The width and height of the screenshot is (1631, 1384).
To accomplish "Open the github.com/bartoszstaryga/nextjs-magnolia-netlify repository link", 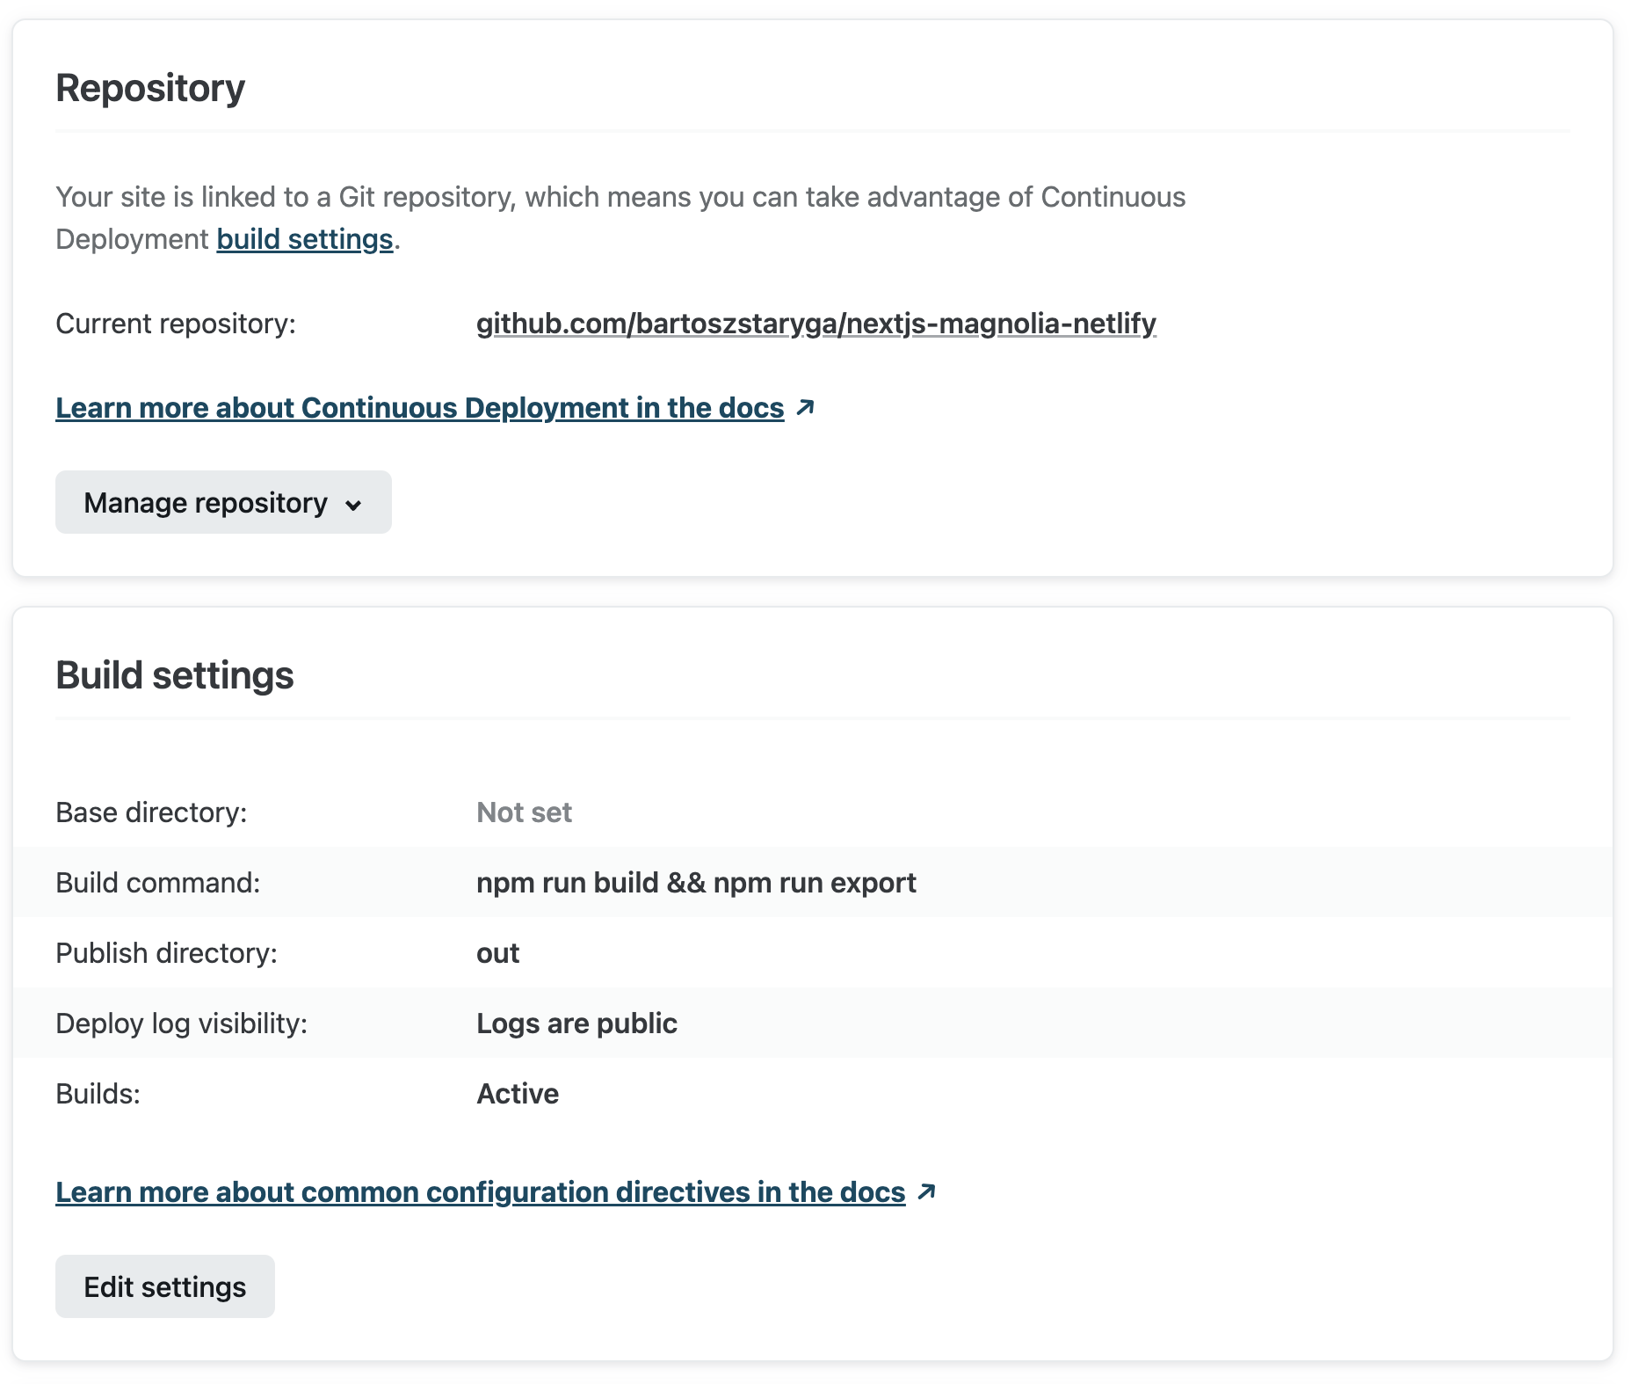I will (x=815, y=324).
